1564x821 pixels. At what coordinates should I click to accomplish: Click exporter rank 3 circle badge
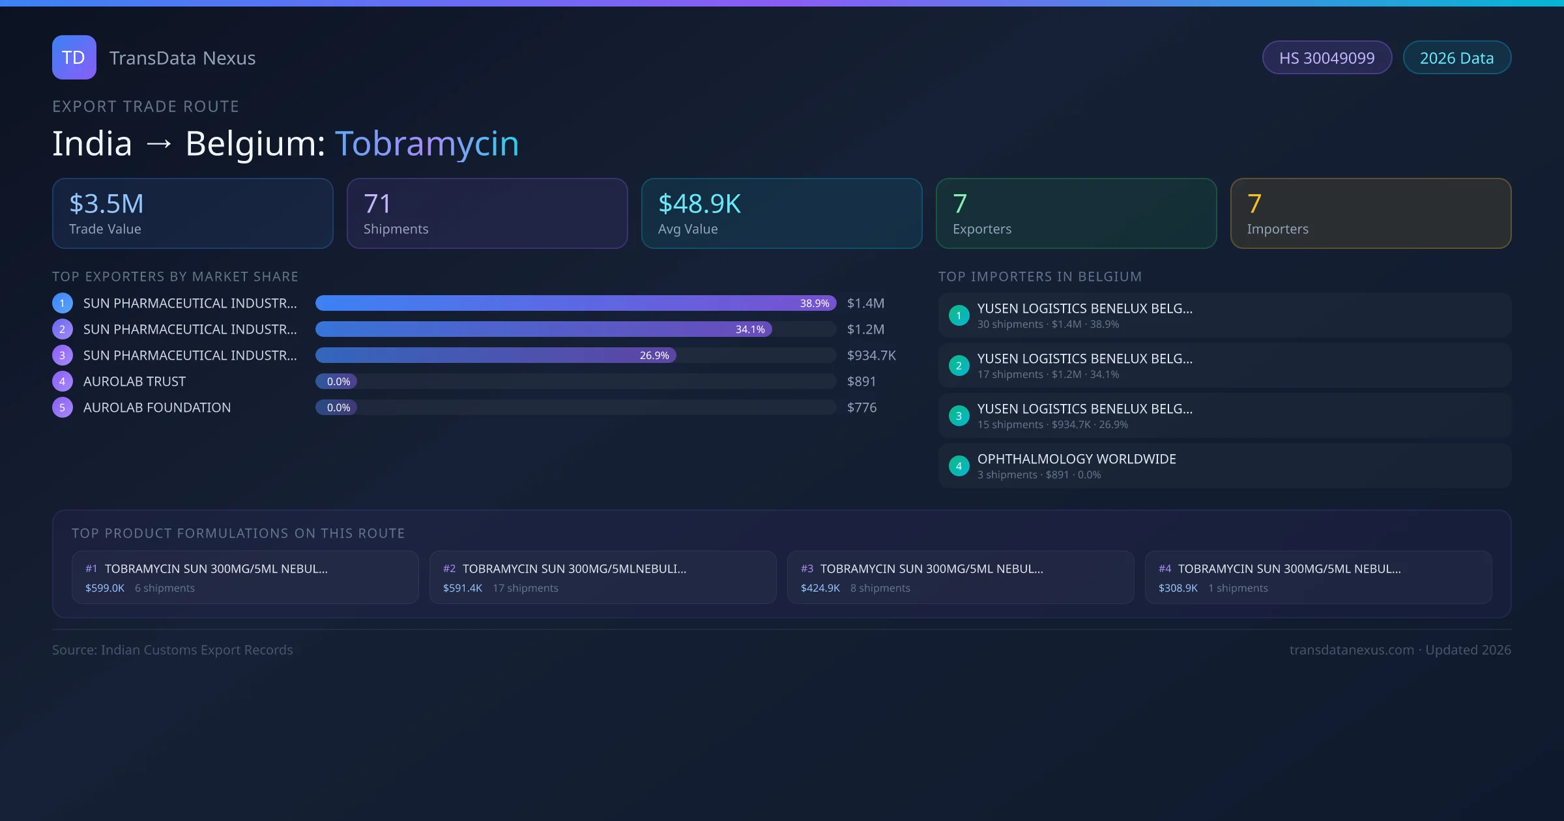point(62,355)
